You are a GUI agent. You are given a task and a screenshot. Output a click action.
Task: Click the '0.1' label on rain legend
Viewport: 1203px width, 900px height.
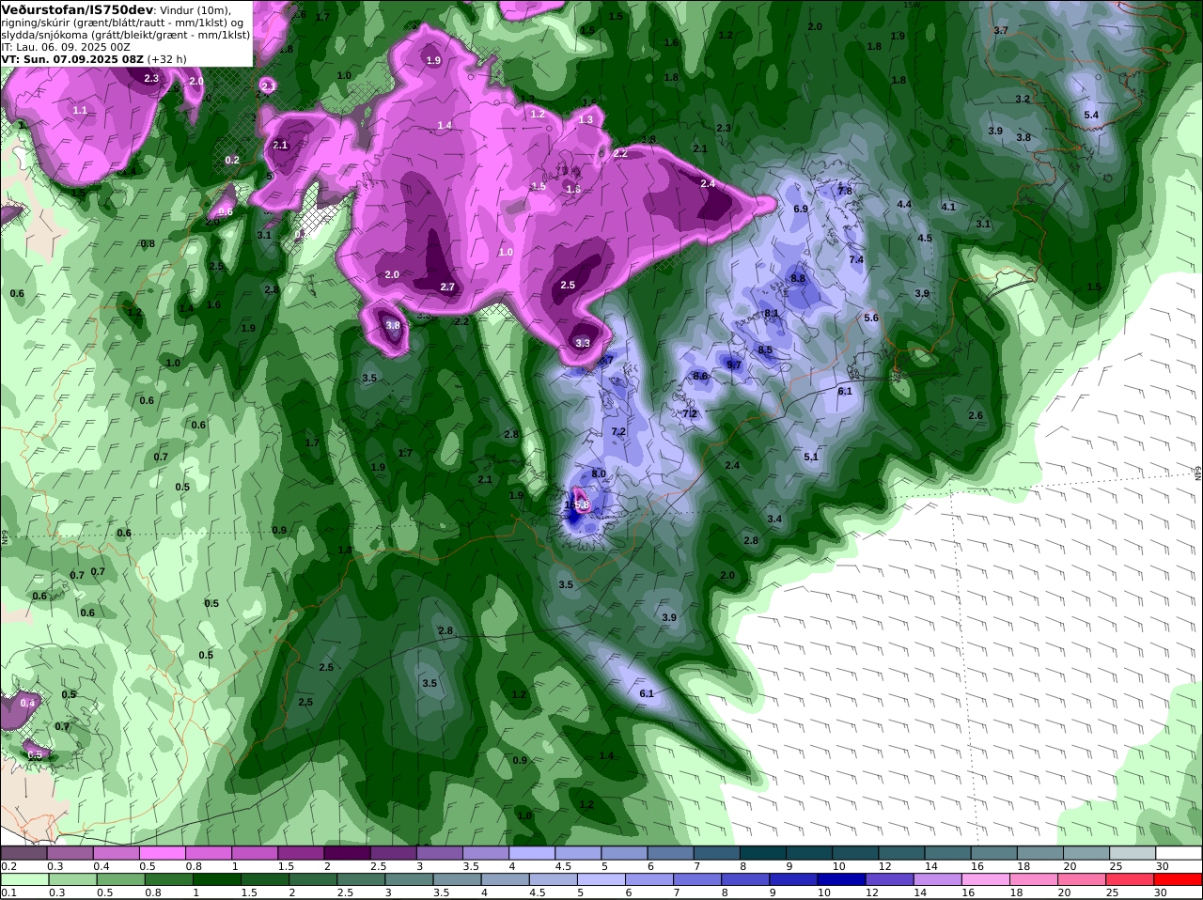[x=8, y=892]
